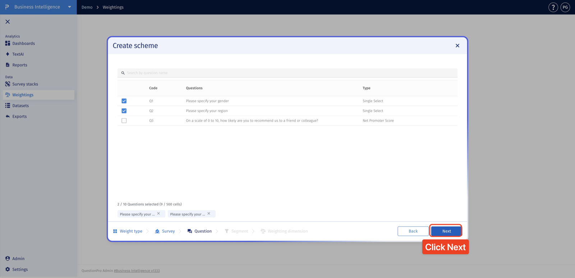Click the Reports document icon

click(8, 65)
